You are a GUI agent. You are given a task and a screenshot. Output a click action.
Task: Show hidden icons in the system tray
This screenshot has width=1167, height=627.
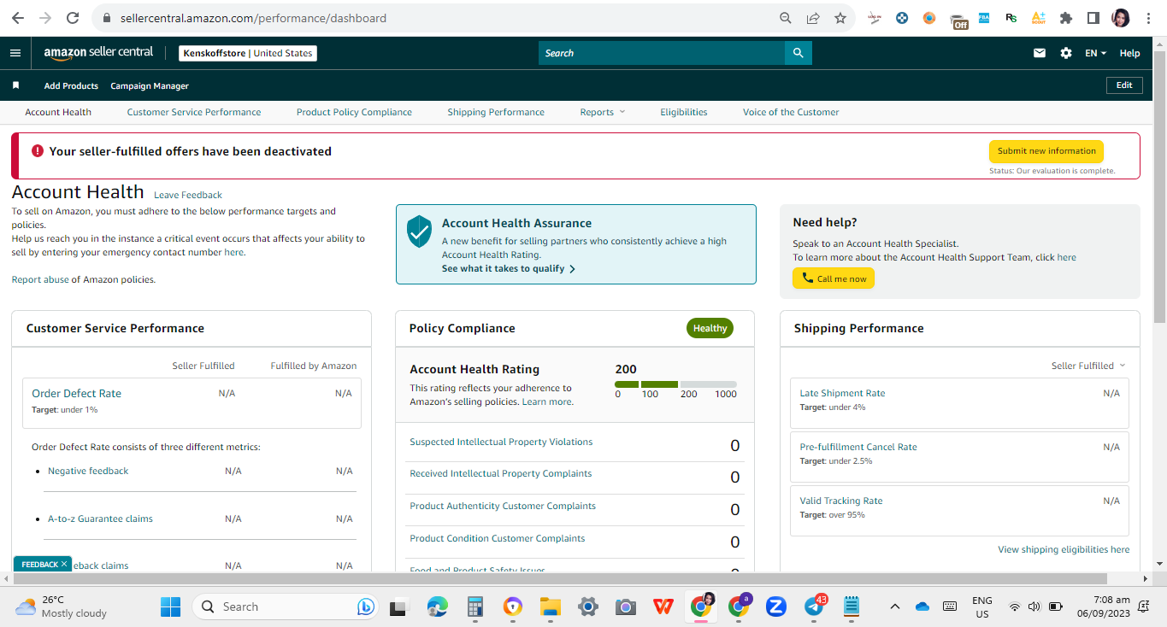point(894,606)
